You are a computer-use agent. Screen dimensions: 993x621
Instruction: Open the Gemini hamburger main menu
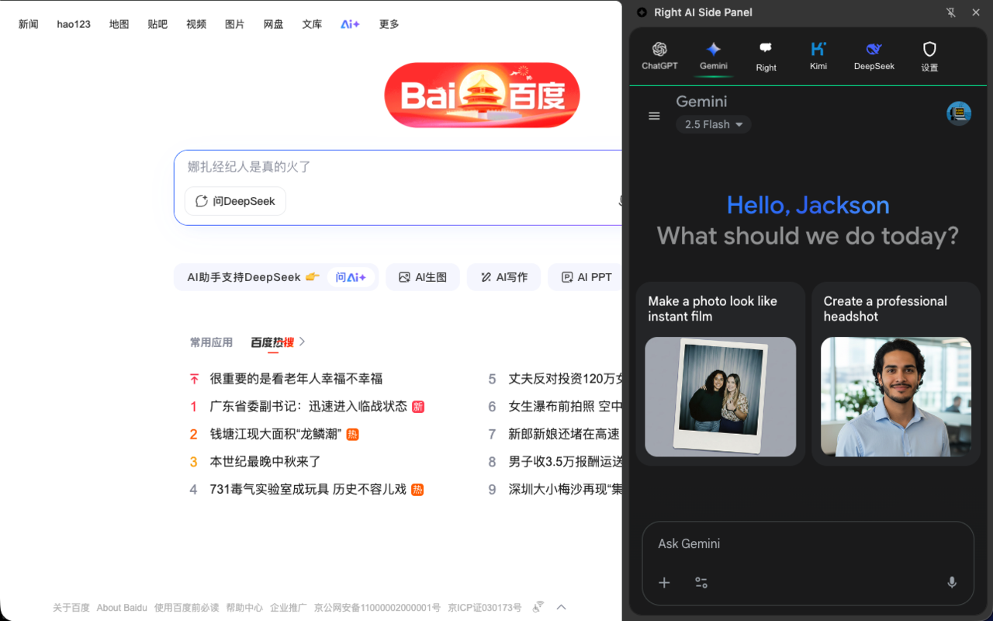point(654,116)
